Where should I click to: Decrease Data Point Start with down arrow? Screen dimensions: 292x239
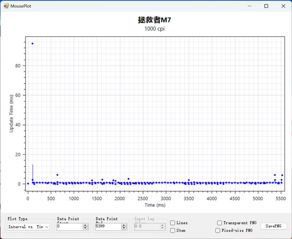click(x=85, y=228)
